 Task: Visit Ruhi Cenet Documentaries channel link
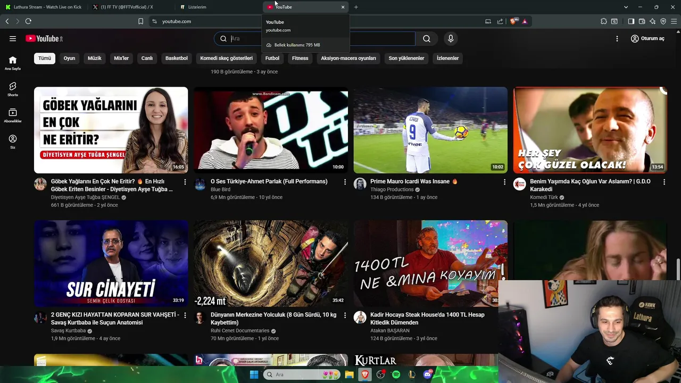point(240,330)
